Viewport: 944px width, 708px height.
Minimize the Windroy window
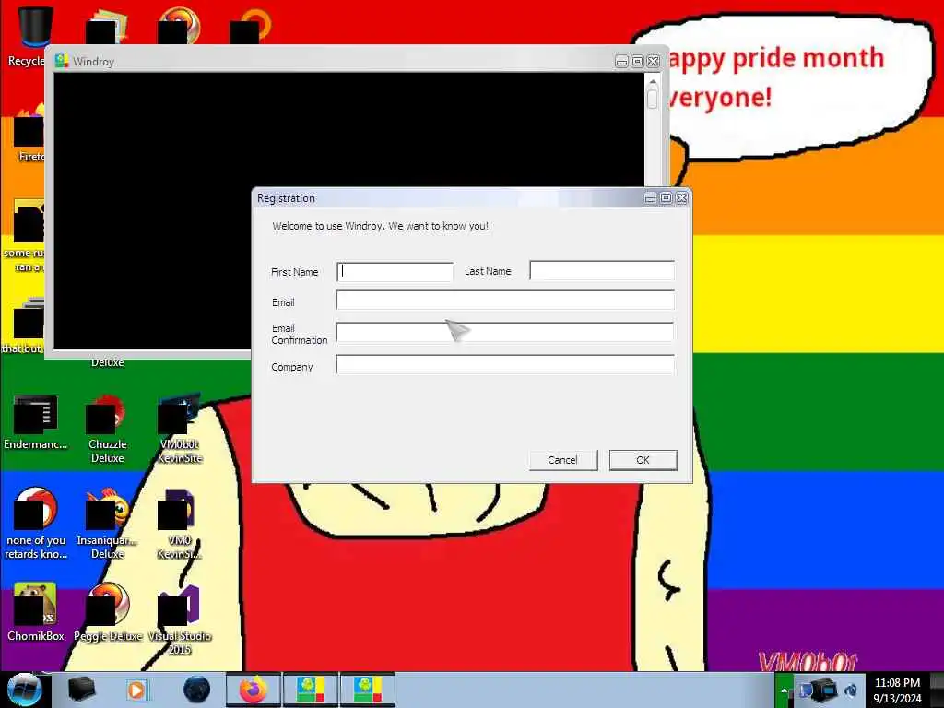tap(622, 62)
